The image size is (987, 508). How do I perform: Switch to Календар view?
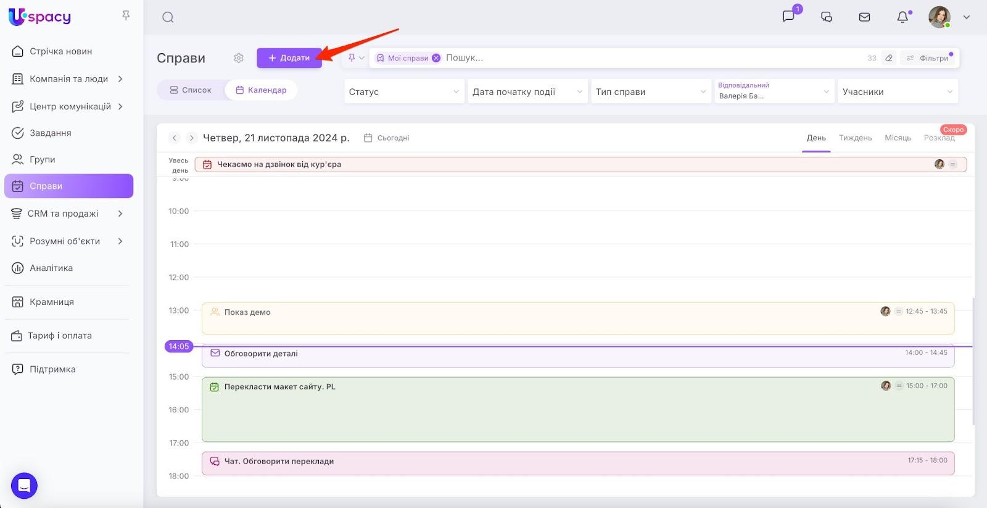(261, 90)
